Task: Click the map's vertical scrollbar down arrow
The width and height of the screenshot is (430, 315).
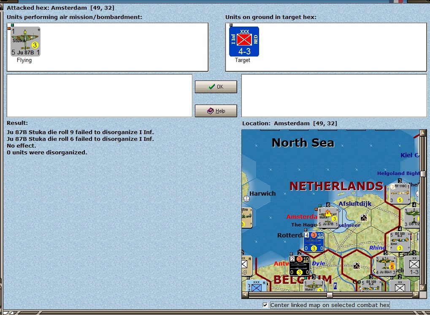Action: pos(423,288)
